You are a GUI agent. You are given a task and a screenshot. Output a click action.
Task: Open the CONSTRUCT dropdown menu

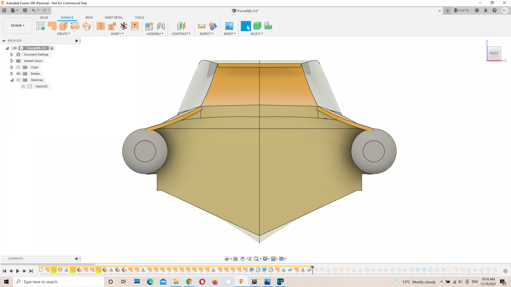coord(181,34)
